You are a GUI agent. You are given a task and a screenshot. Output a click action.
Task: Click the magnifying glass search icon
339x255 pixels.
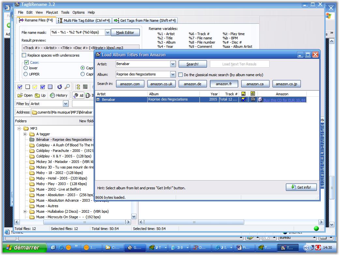[x=67, y=87]
